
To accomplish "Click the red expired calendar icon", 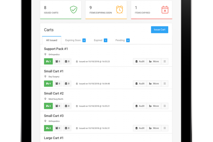I will (x=165, y=10).
